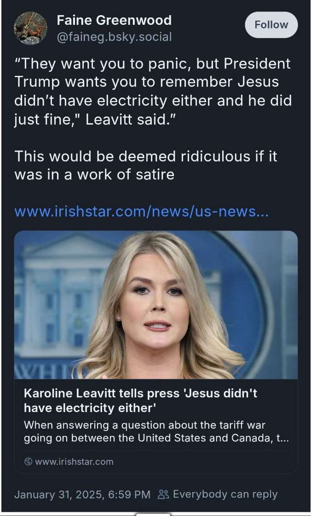Open the article preview photo thumbnail
Screen dimensions: 311x516
click(x=155, y=305)
